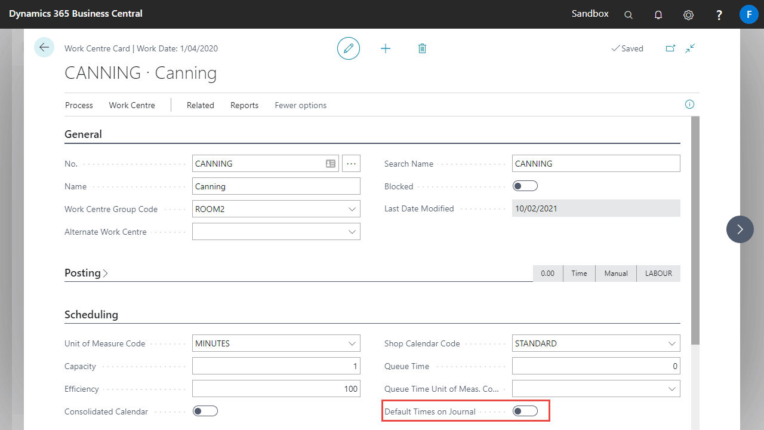Viewport: 764px width, 430px height.
Task: Open the Process menu
Action: [79, 105]
